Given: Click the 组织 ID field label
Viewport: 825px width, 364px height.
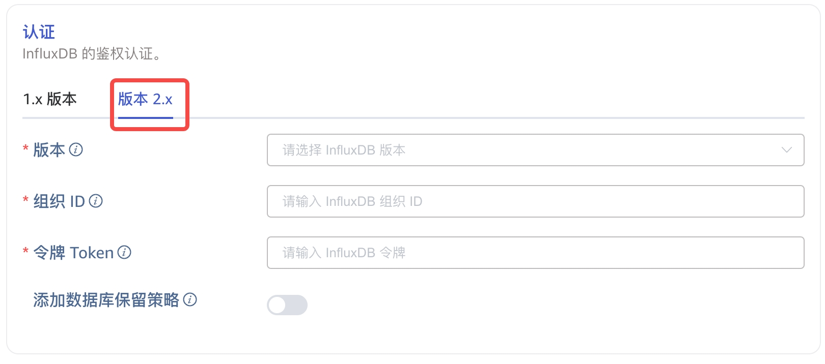Looking at the screenshot, I should click(x=59, y=201).
